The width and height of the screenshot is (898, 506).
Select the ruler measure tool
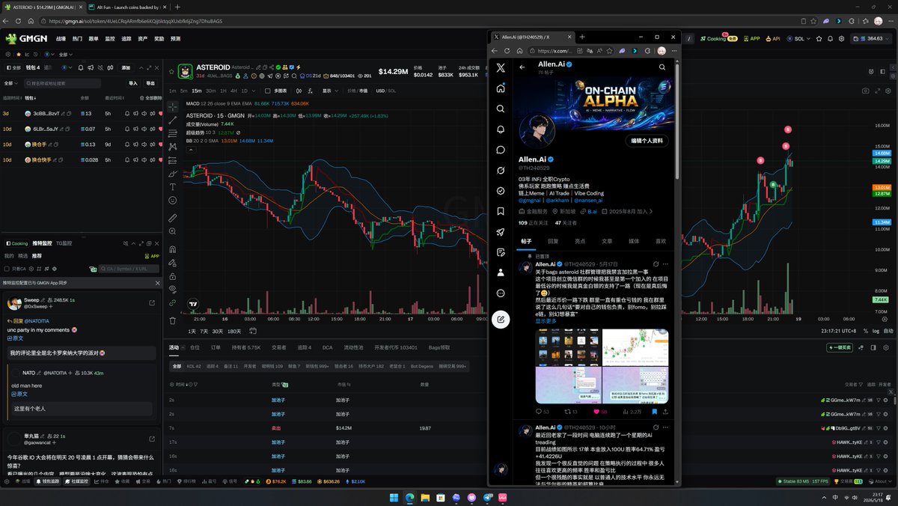[173, 218]
